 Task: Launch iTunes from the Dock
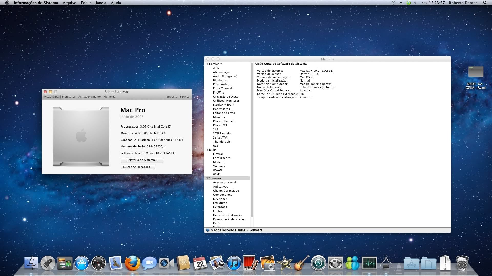click(x=234, y=263)
